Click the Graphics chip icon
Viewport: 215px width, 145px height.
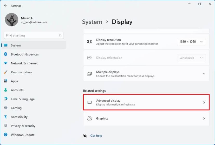[x=90, y=118]
